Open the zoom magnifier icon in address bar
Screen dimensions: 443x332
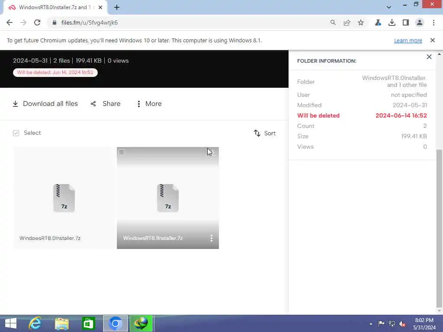click(333, 22)
